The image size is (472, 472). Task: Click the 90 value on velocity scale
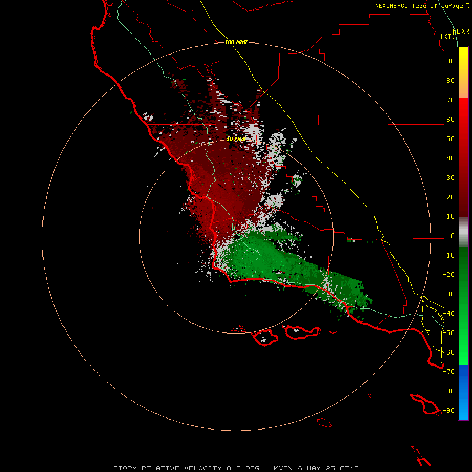point(450,61)
